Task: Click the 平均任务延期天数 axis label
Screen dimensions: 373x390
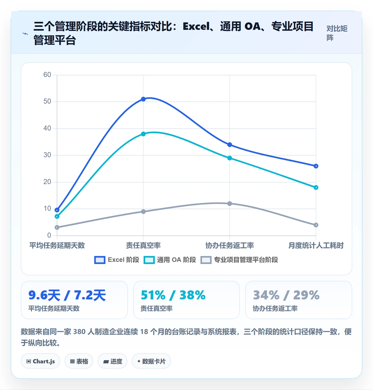Action: pyautogui.click(x=57, y=245)
